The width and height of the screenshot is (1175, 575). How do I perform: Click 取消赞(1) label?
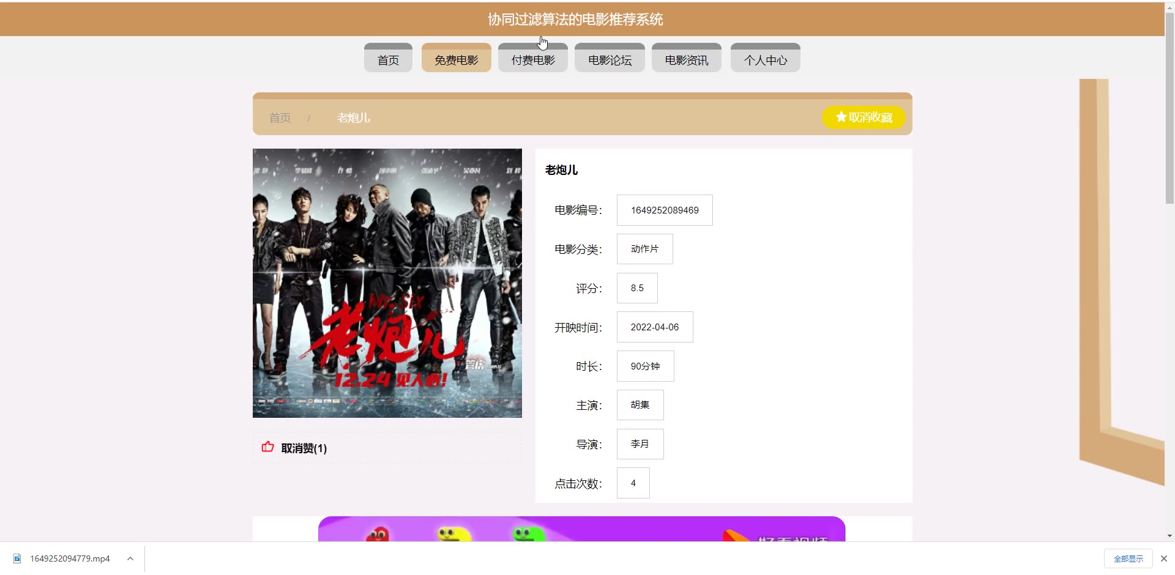point(304,448)
